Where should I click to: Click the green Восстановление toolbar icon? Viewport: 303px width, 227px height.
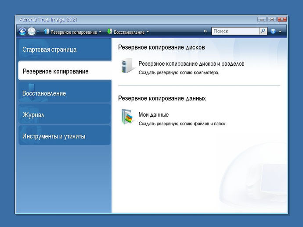(x=109, y=31)
